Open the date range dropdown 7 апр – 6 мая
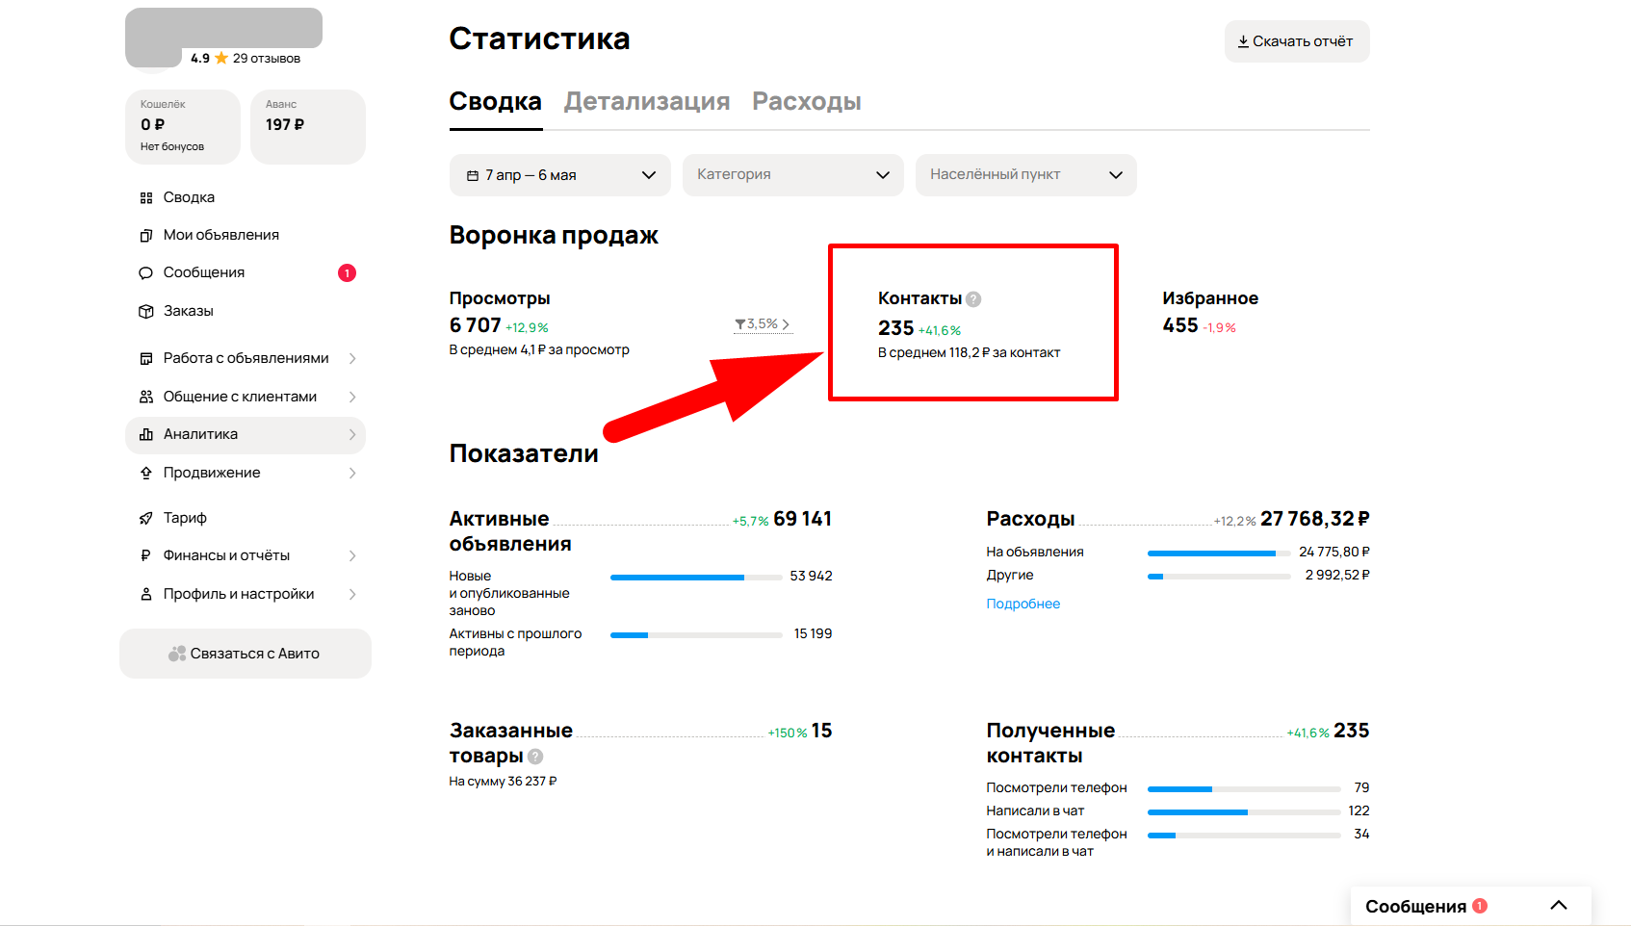This screenshot has height=926, width=1631. click(559, 175)
